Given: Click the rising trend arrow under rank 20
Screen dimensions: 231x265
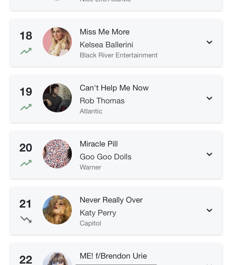Looking at the screenshot, I should pos(26,163).
